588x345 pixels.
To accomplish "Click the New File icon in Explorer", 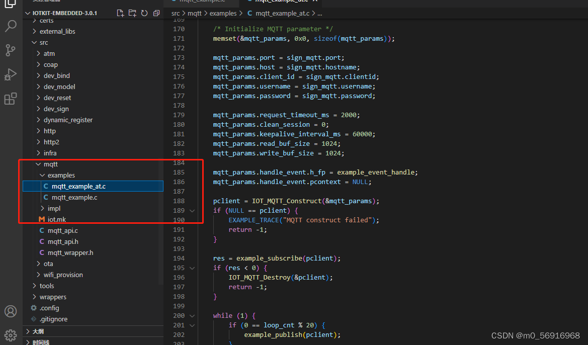I will click(120, 13).
